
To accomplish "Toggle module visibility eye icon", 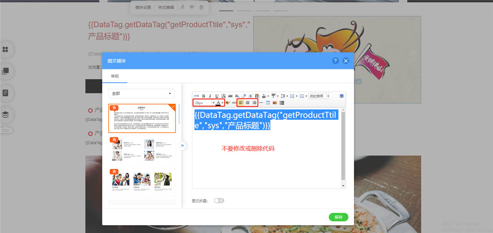I will click(192, 7).
